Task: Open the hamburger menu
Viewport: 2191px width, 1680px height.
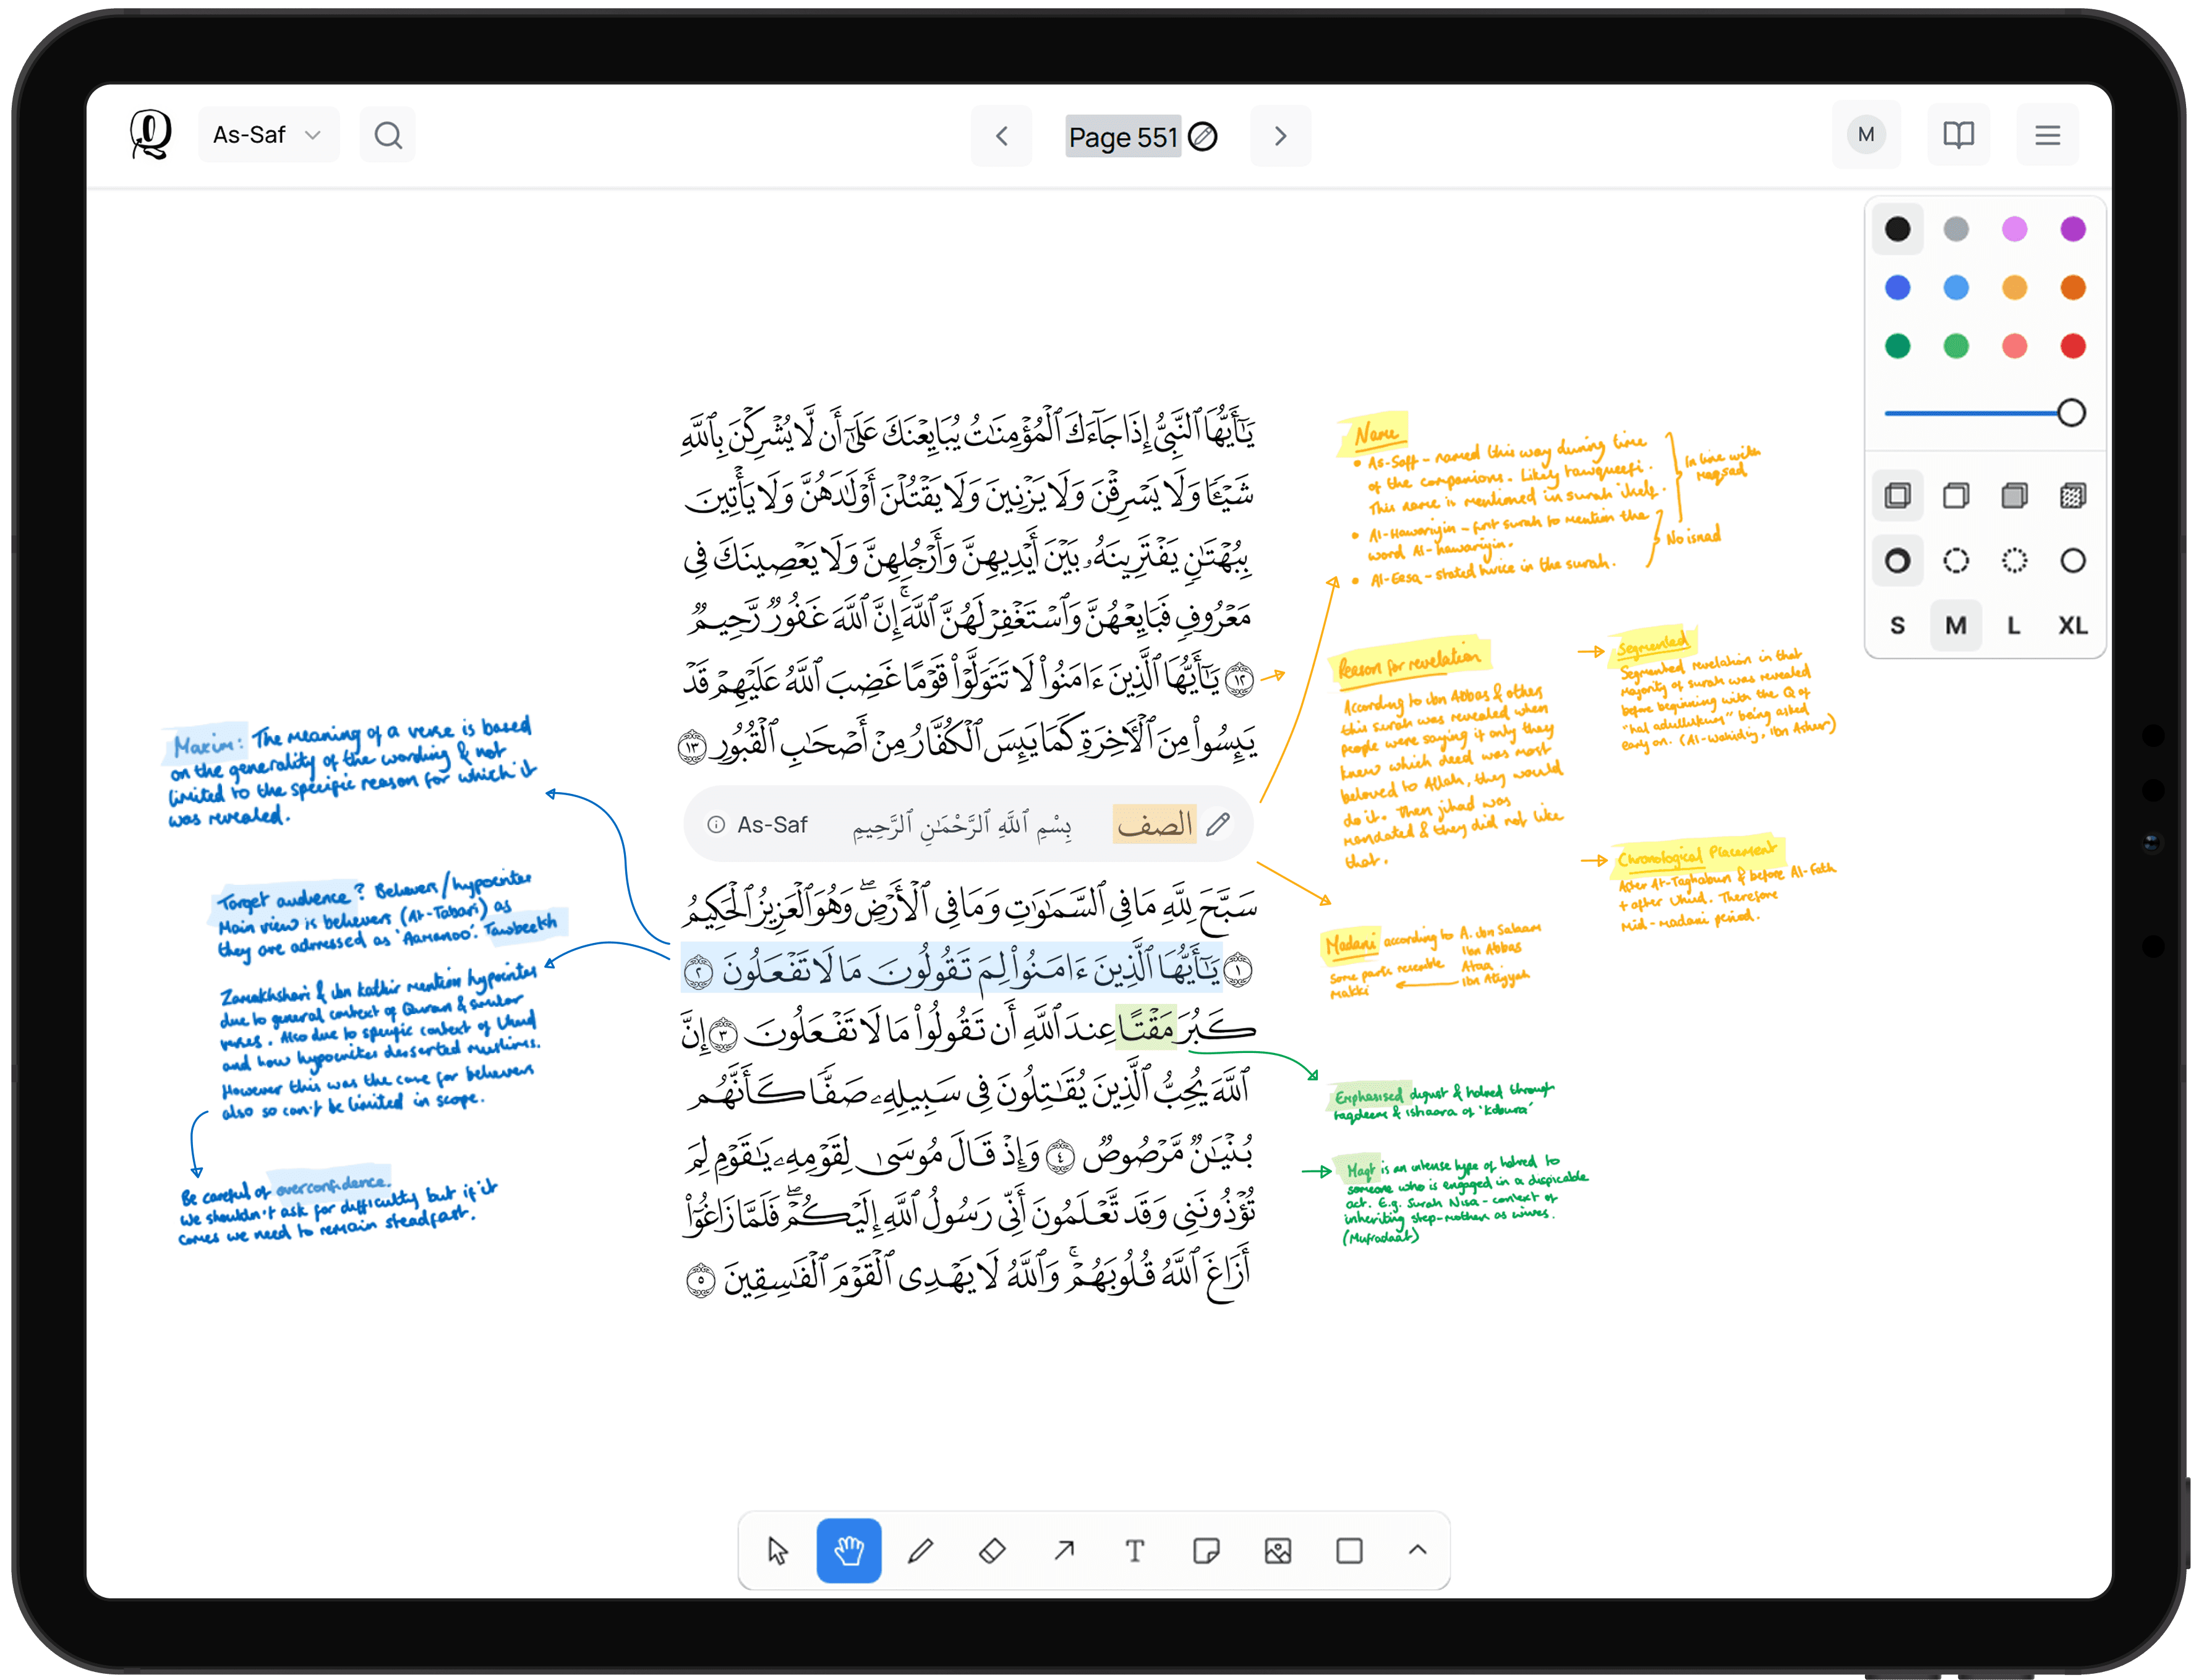Action: pyautogui.click(x=2047, y=135)
